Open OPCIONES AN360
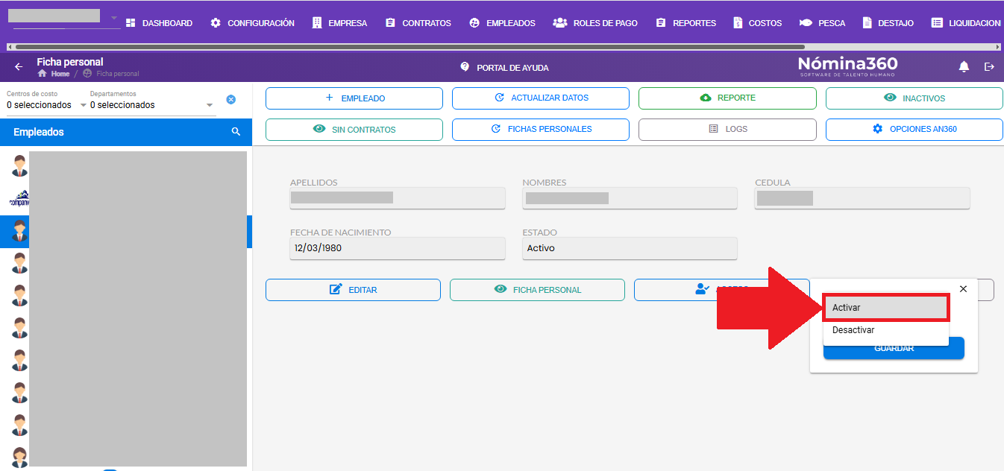This screenshot has width=1004, height=471. (914, 130)
